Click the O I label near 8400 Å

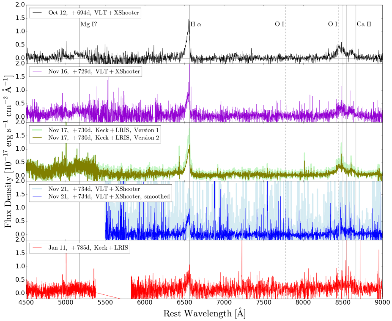coord(332,24)
